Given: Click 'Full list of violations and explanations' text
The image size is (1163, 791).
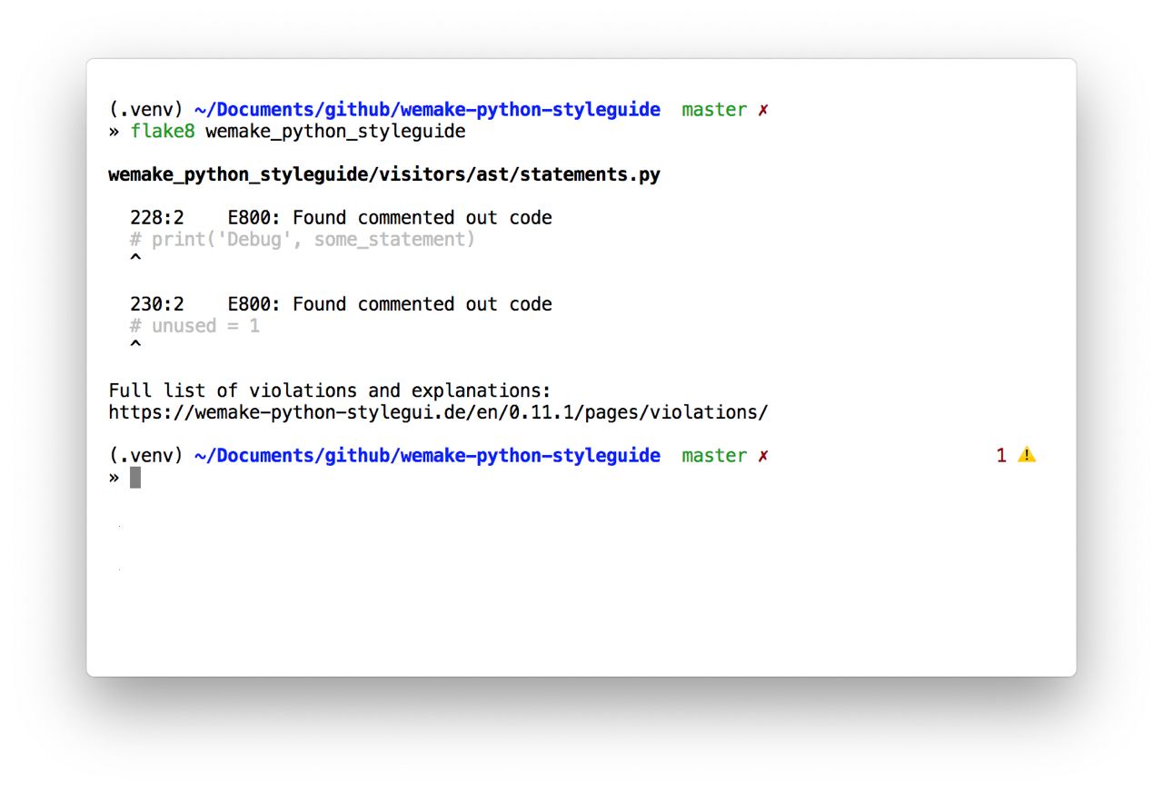Looking at the screenshot, I should pos(330,391).
